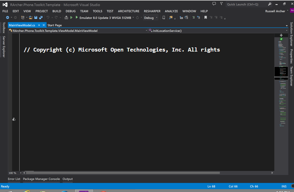The image size is (294, 192).
Task: Expand the class navigation dropdown for MainViewModel
Action: (147, 30)
